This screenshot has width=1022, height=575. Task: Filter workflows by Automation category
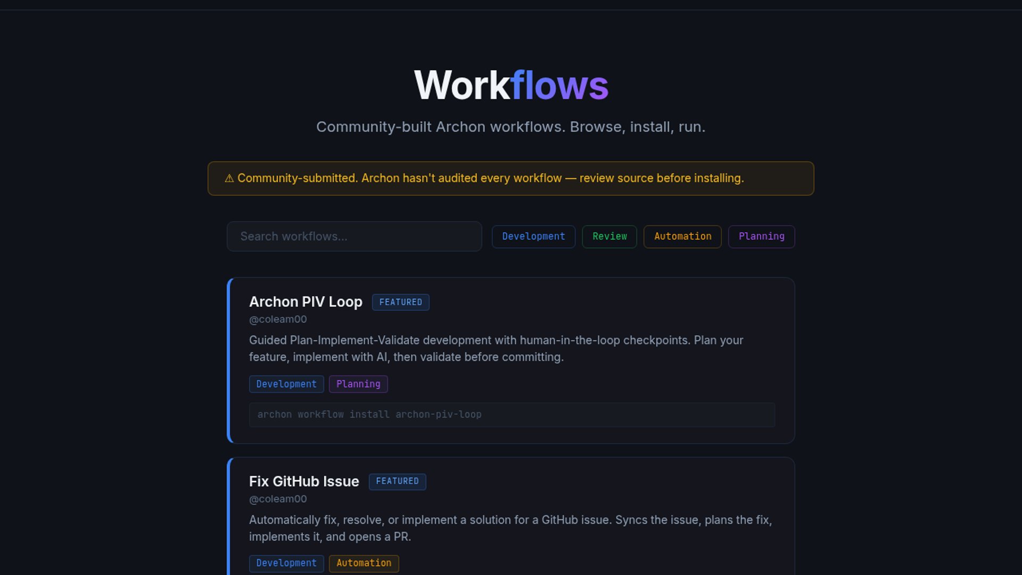[682, 236]
